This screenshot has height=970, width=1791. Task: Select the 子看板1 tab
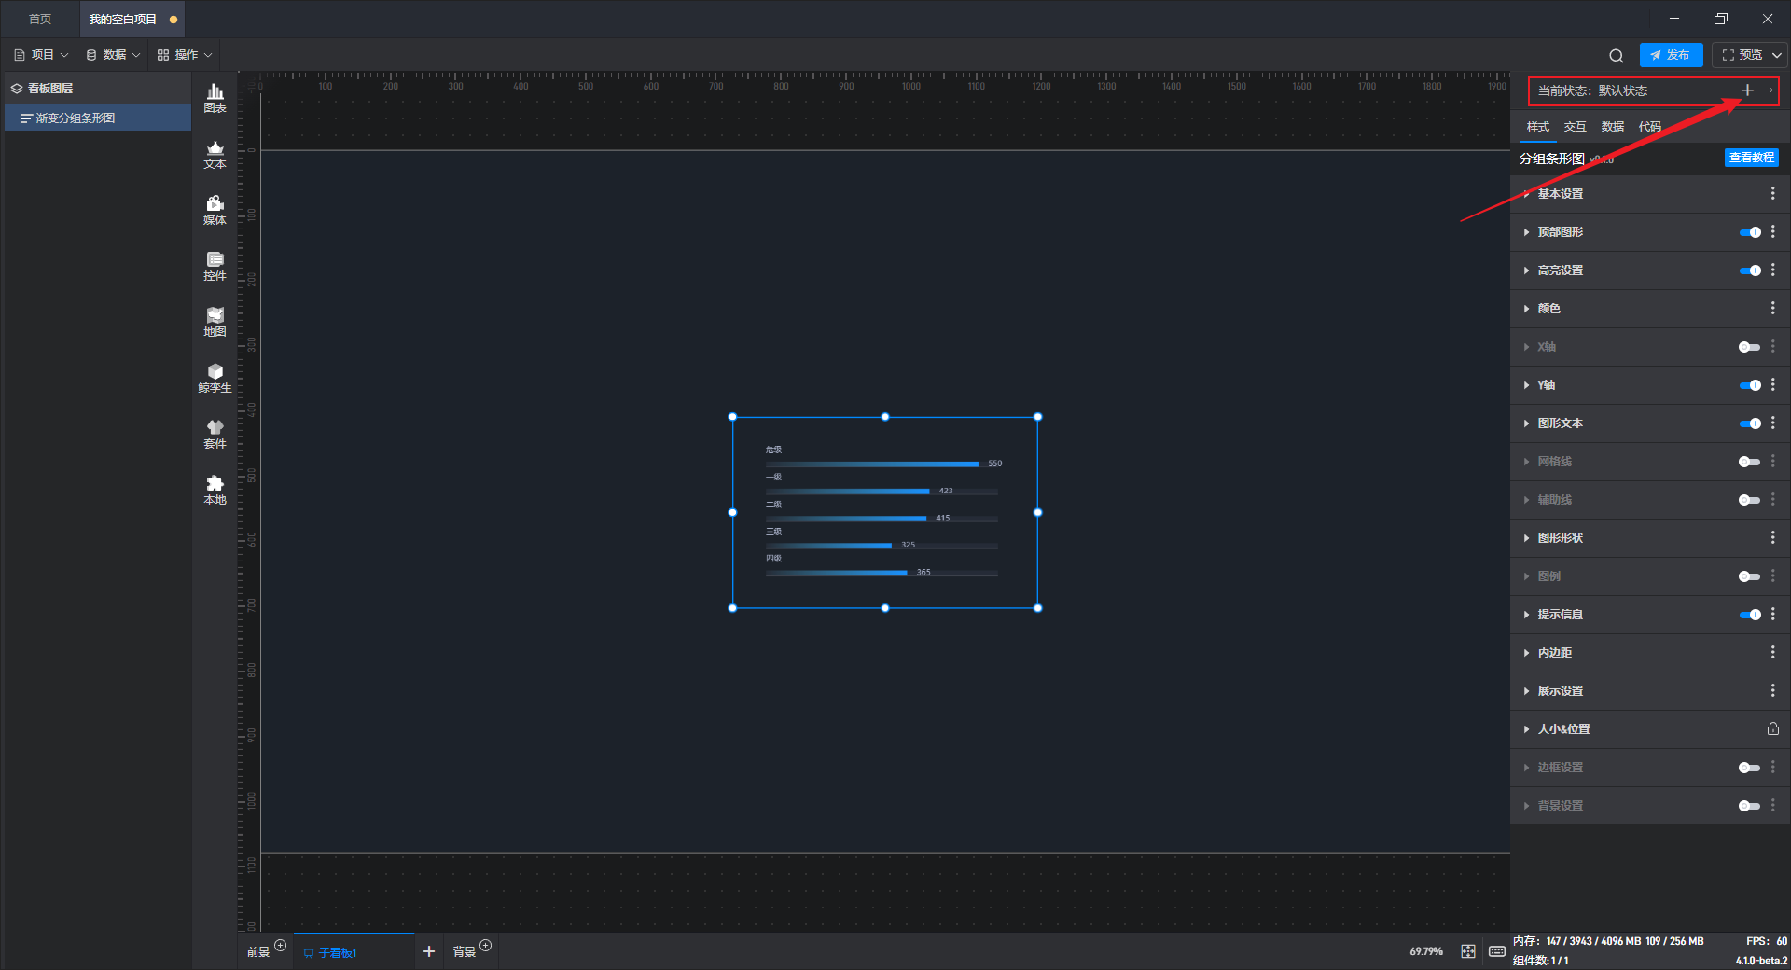pos(354,952)
